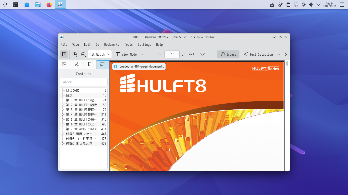
Task: Open the Help menu
Action: [159, 44]
